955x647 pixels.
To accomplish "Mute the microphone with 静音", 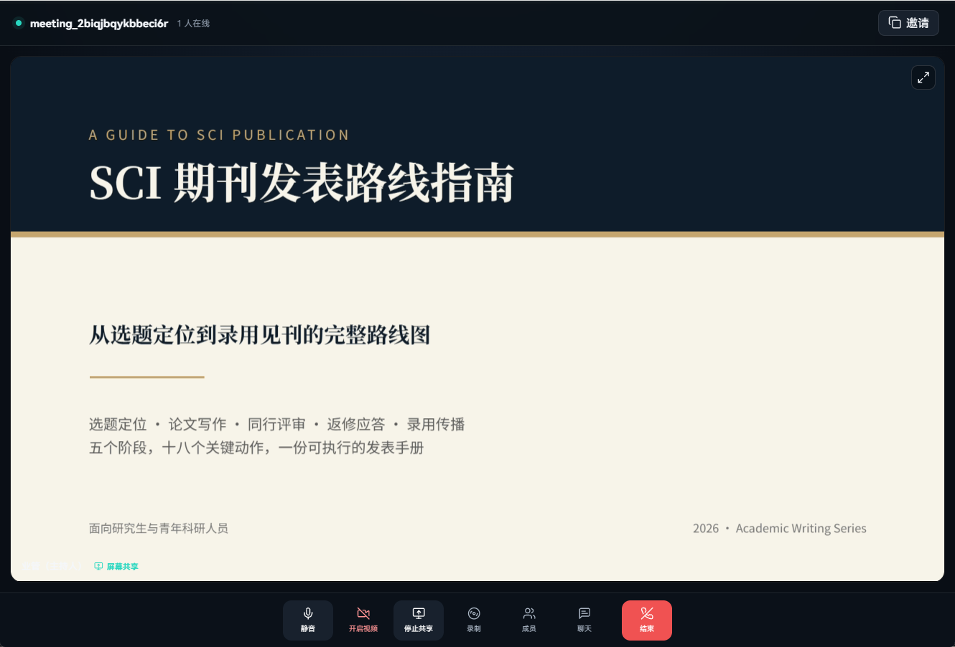I will pyautogui.click(x=308, y=620).
